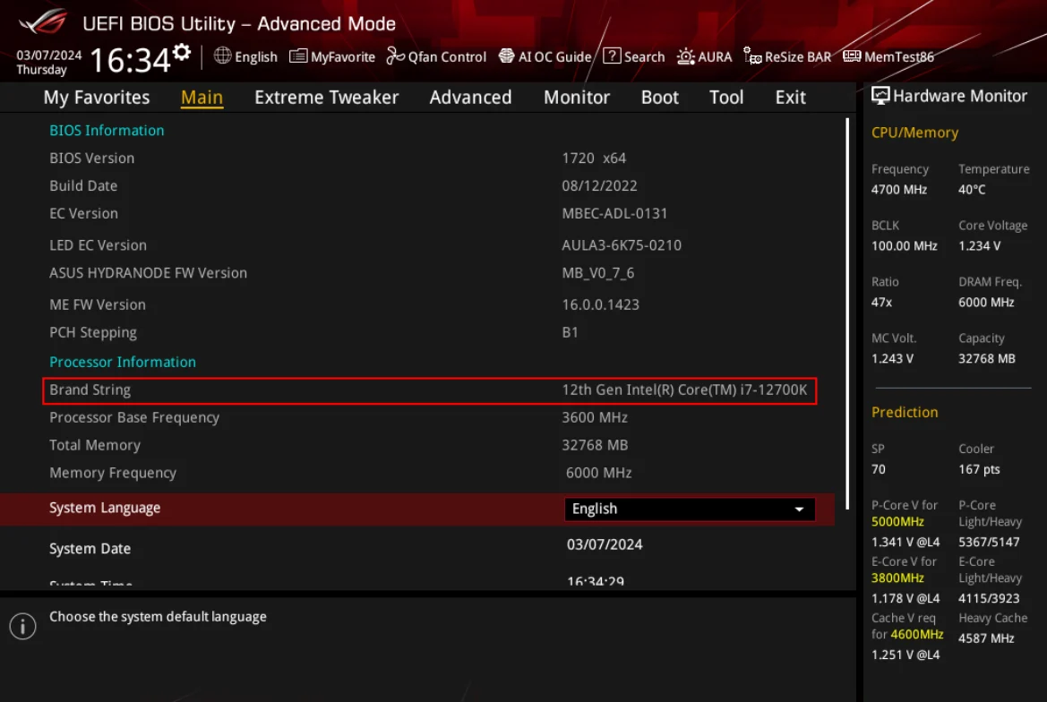The image size is (1047, 702).
Task: Click the info icon in help area
Action: tap(22, 626)
